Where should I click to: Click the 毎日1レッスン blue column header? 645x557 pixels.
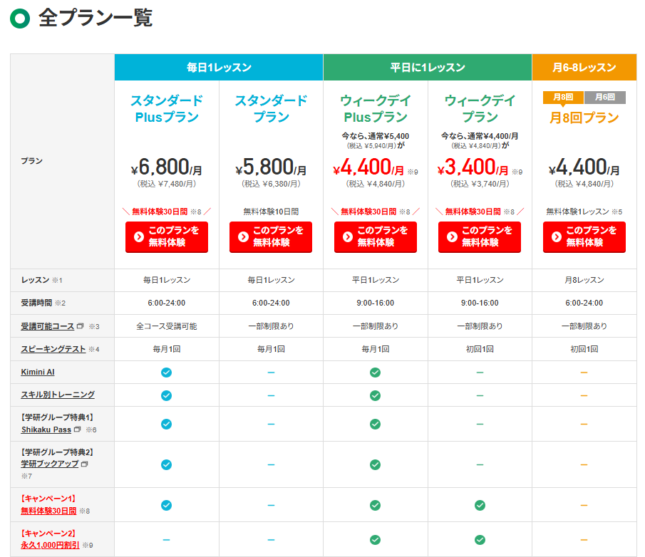(219, 68)
